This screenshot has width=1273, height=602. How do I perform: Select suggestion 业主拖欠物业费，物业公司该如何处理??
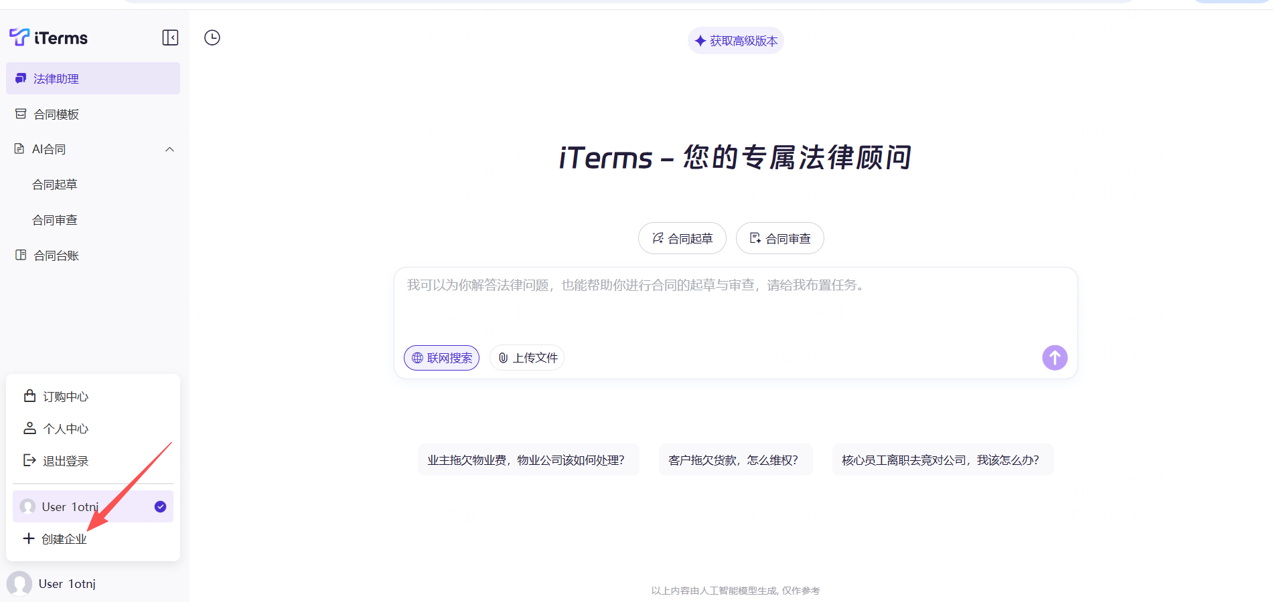click(528, 460)
